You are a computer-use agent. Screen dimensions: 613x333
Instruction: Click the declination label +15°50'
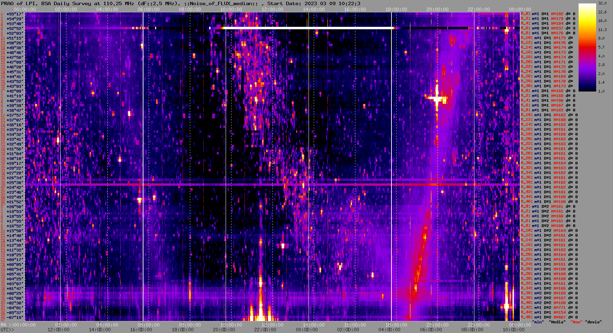point(14,231)
